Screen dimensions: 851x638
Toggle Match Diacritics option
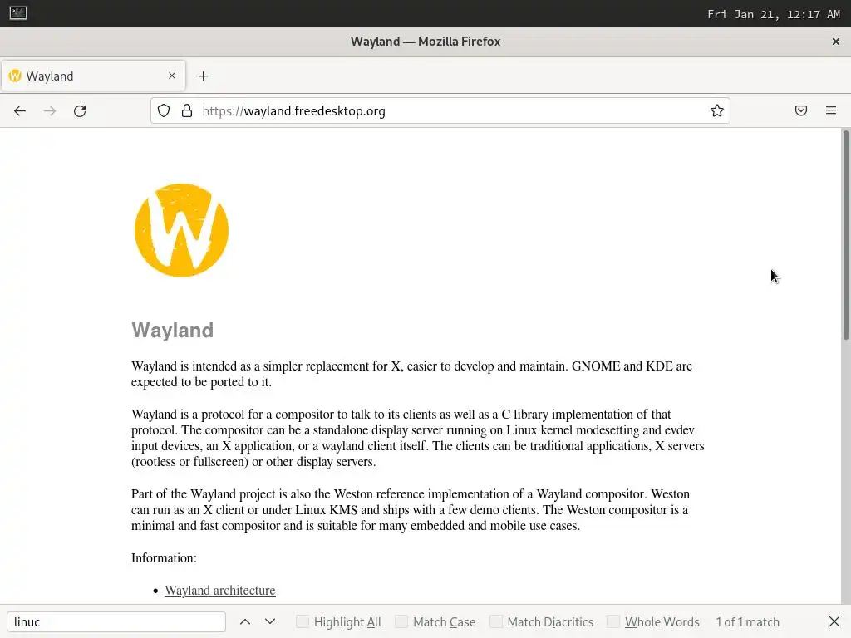click(x=495, y=621)
